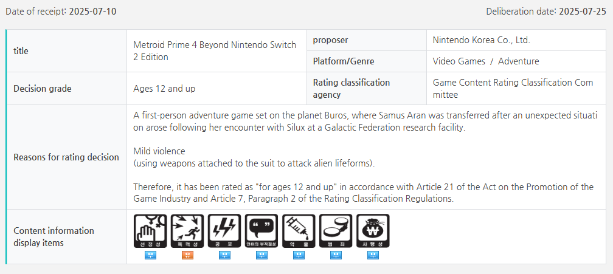
Task: Click the deliberation date 2025-07-25
Action: (583, 12)
